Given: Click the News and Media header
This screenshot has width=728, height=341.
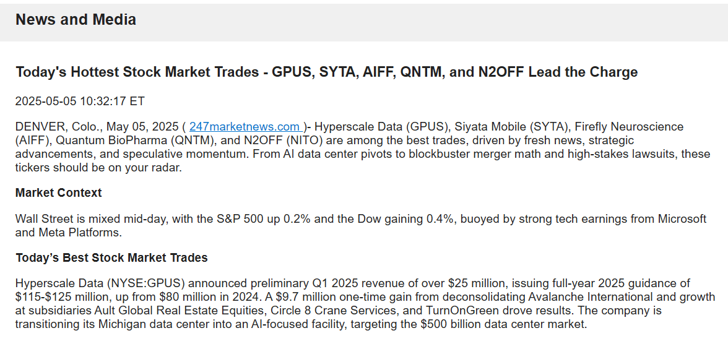Looking at the screenshot, I should 76,20.
